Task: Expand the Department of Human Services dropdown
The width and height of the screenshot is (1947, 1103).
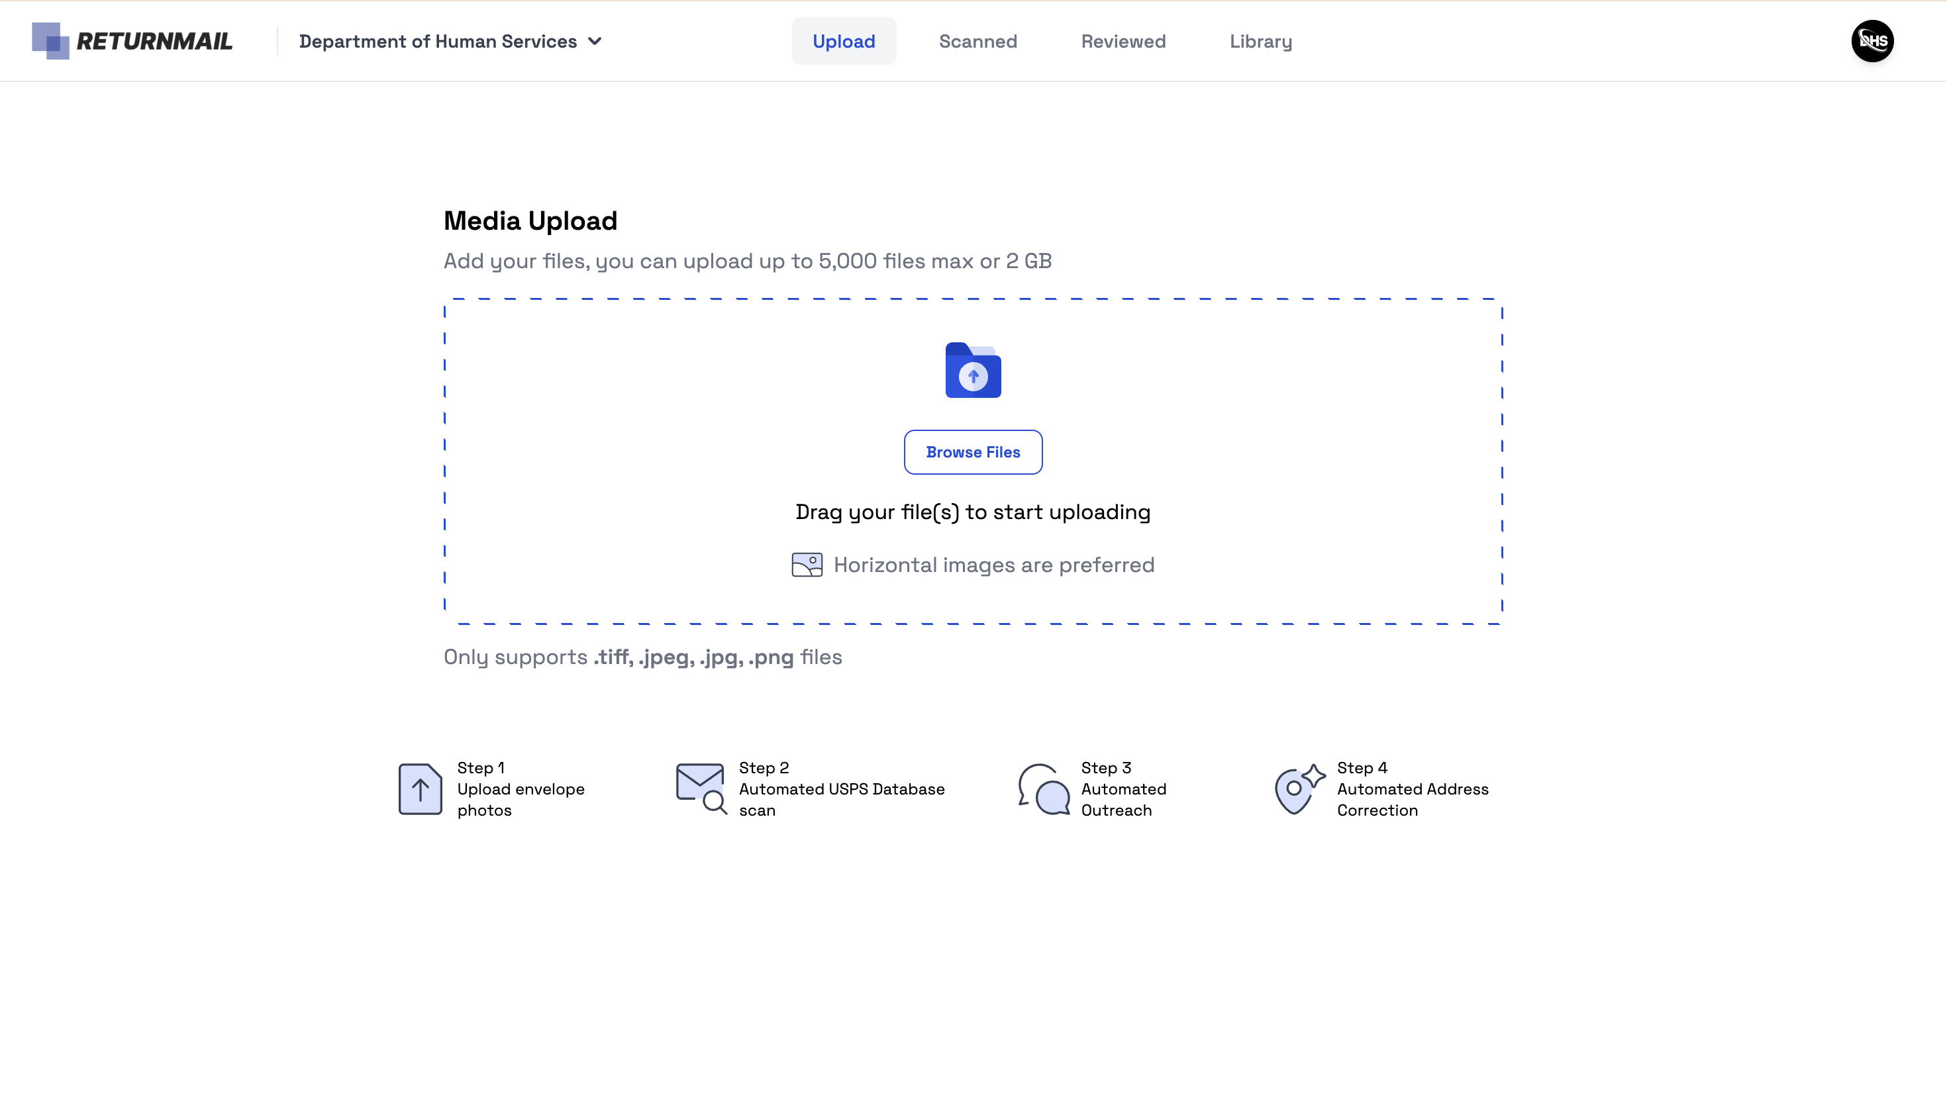Action: 438,42
